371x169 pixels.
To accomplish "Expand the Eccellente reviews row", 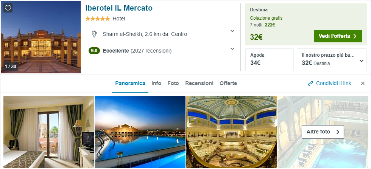I will 232,48.
